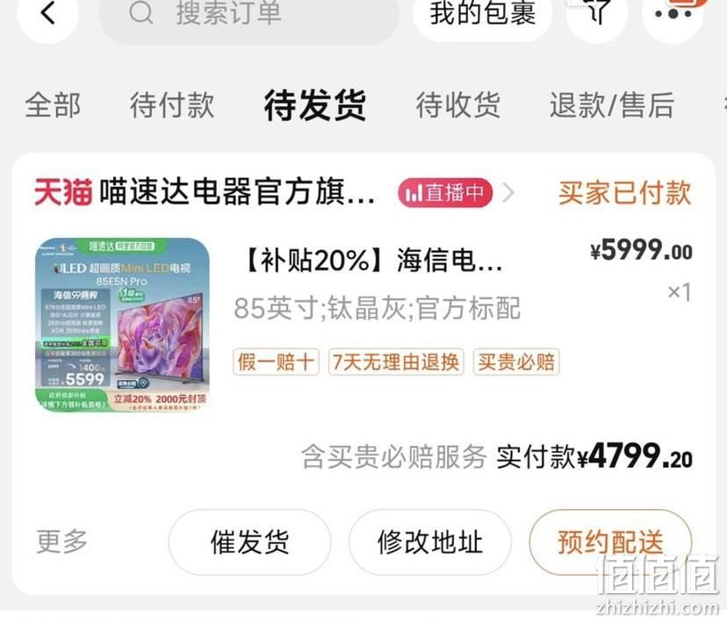Open the 直播中 live badge
This screenshot has width=727, height=623.
[445, 193]
